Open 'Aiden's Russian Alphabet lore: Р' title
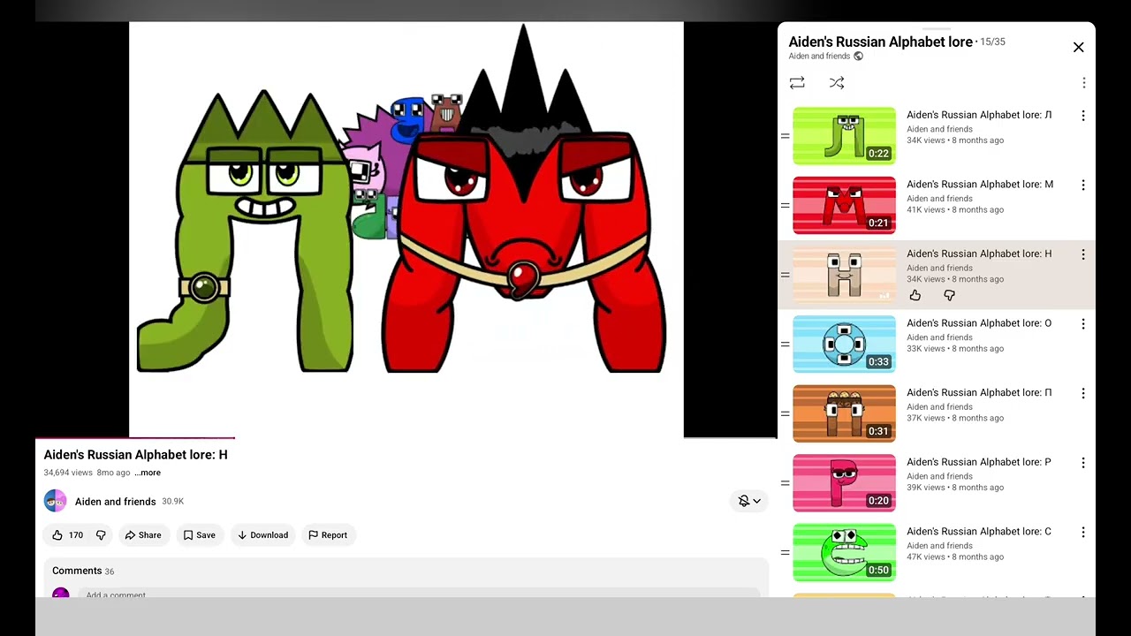The height and width of the screenshot is (636, 1131). click(979, 462)
